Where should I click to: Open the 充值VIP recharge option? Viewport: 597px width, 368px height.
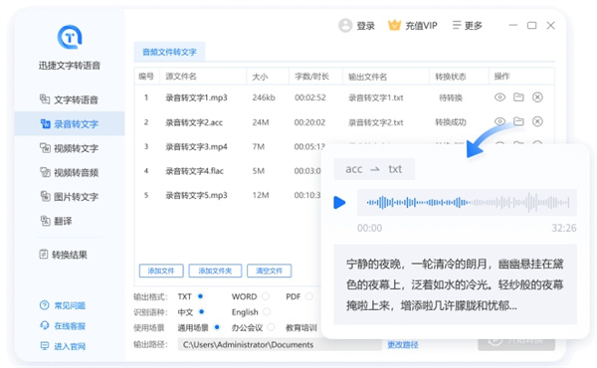(421, 26)
